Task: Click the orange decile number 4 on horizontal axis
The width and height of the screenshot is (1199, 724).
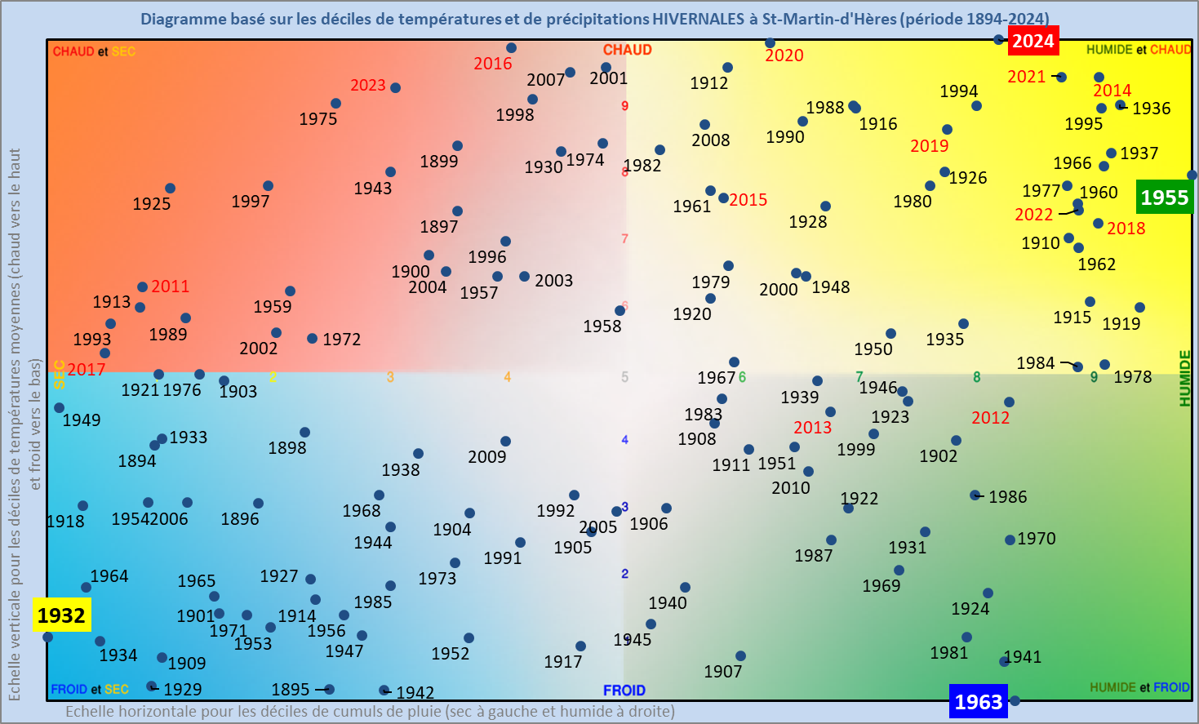Action: pos(507,377)
